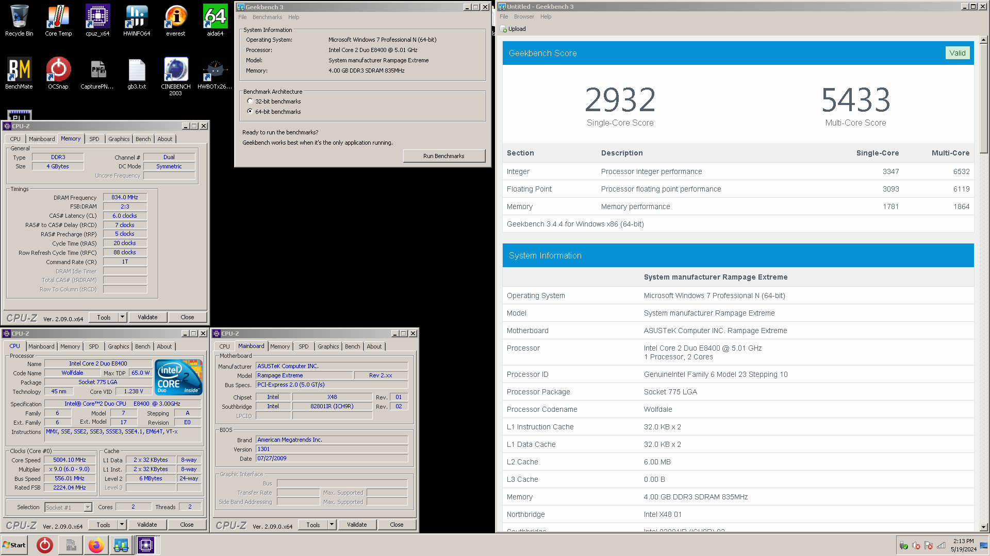990x556 pixels.
Task: Click the muted volume tray icon
Action: click(x=916, y=545)
